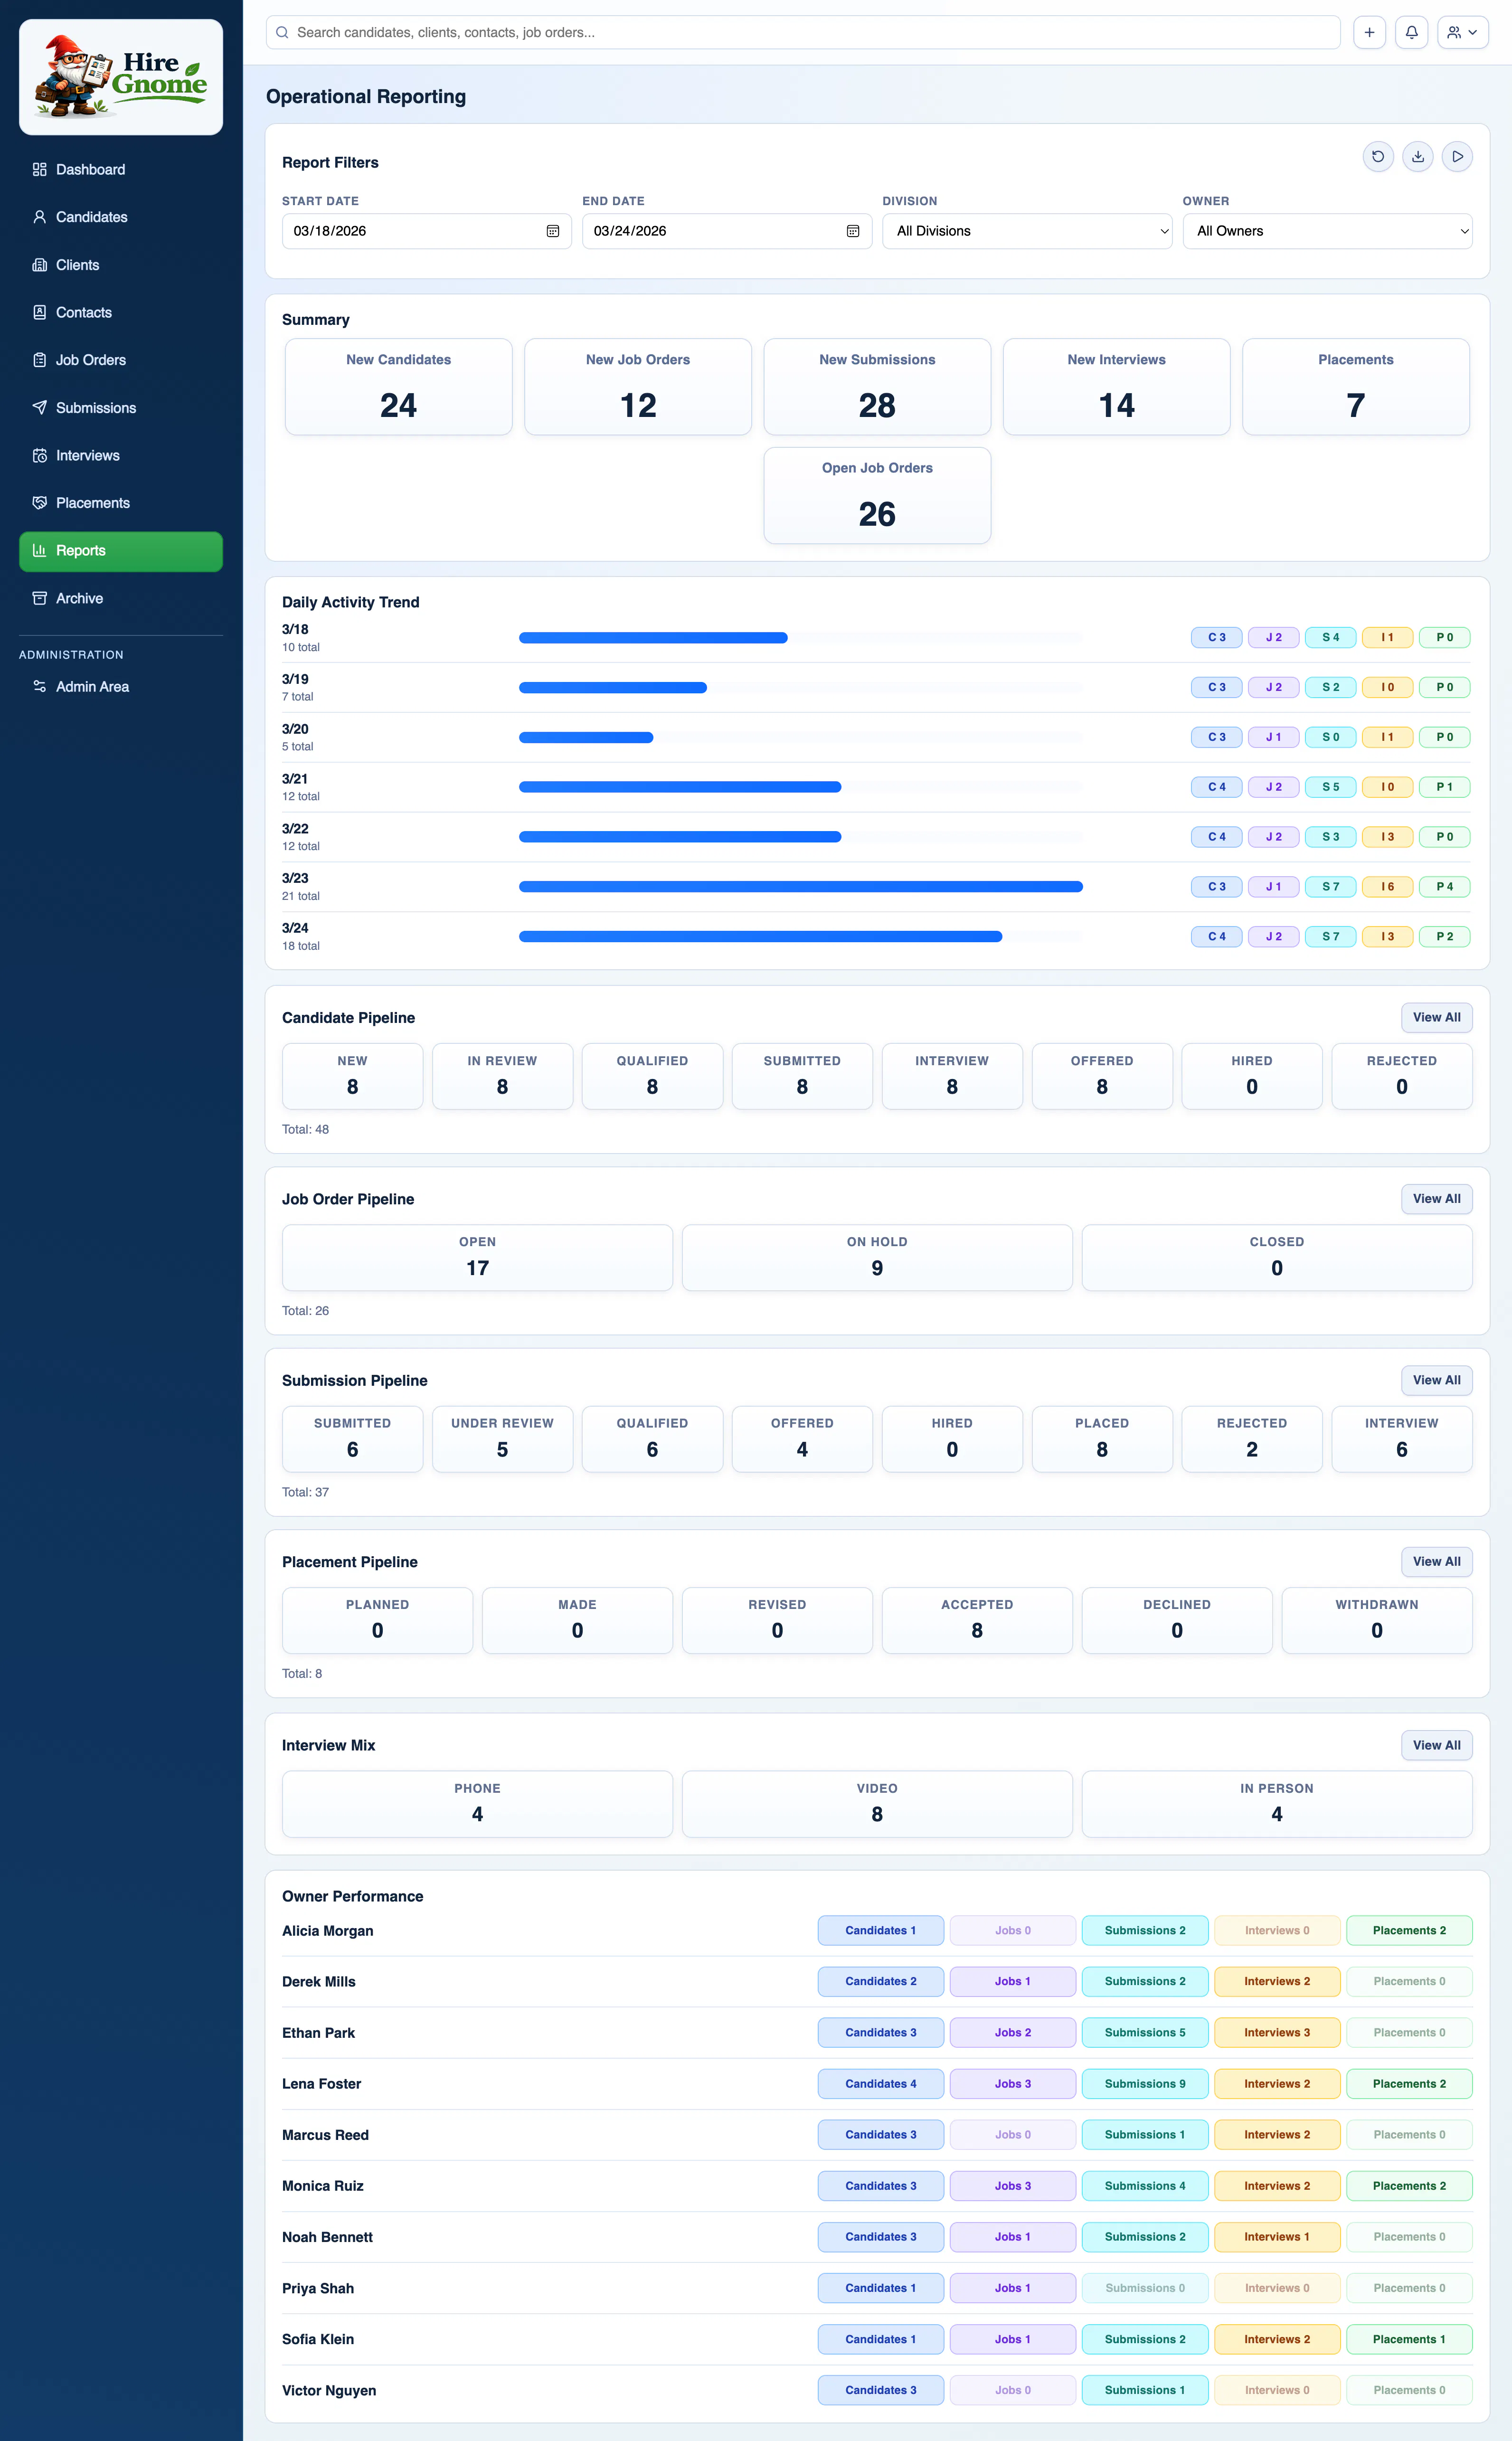This screenshot has width=1512, height=2441.
Task: Click the End Date field showing 03/24/2026
Action: point(727,231)
